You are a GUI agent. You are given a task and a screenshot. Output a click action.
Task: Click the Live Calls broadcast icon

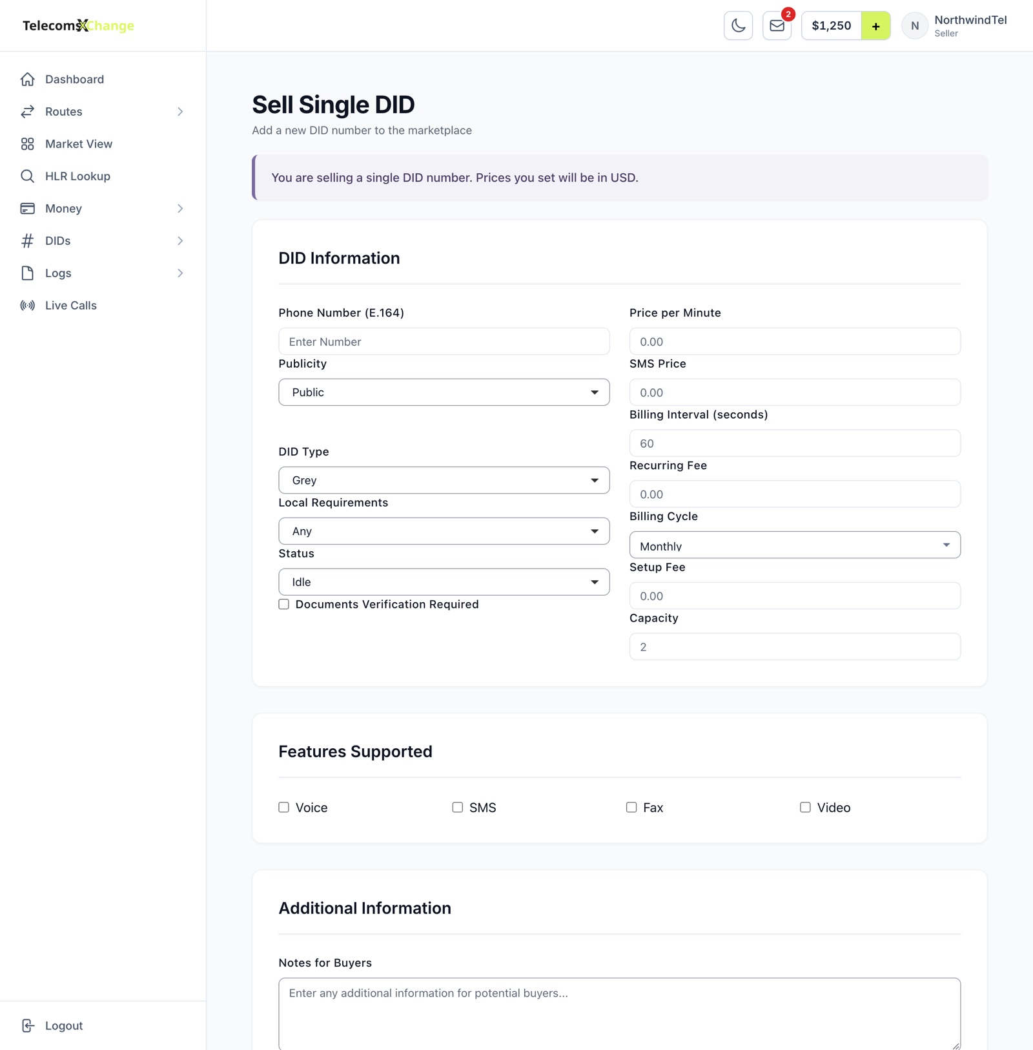click(x=27, y=306)
